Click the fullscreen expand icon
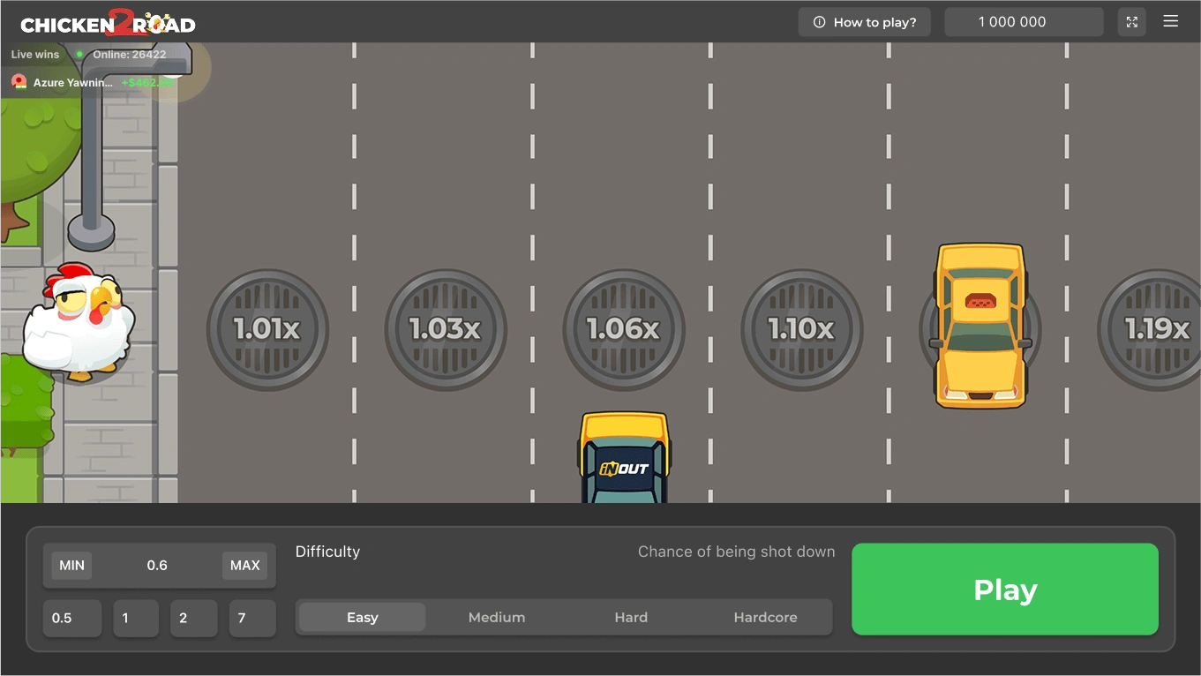Viewport: 1201px width, 676px height. coord(1131,22)
